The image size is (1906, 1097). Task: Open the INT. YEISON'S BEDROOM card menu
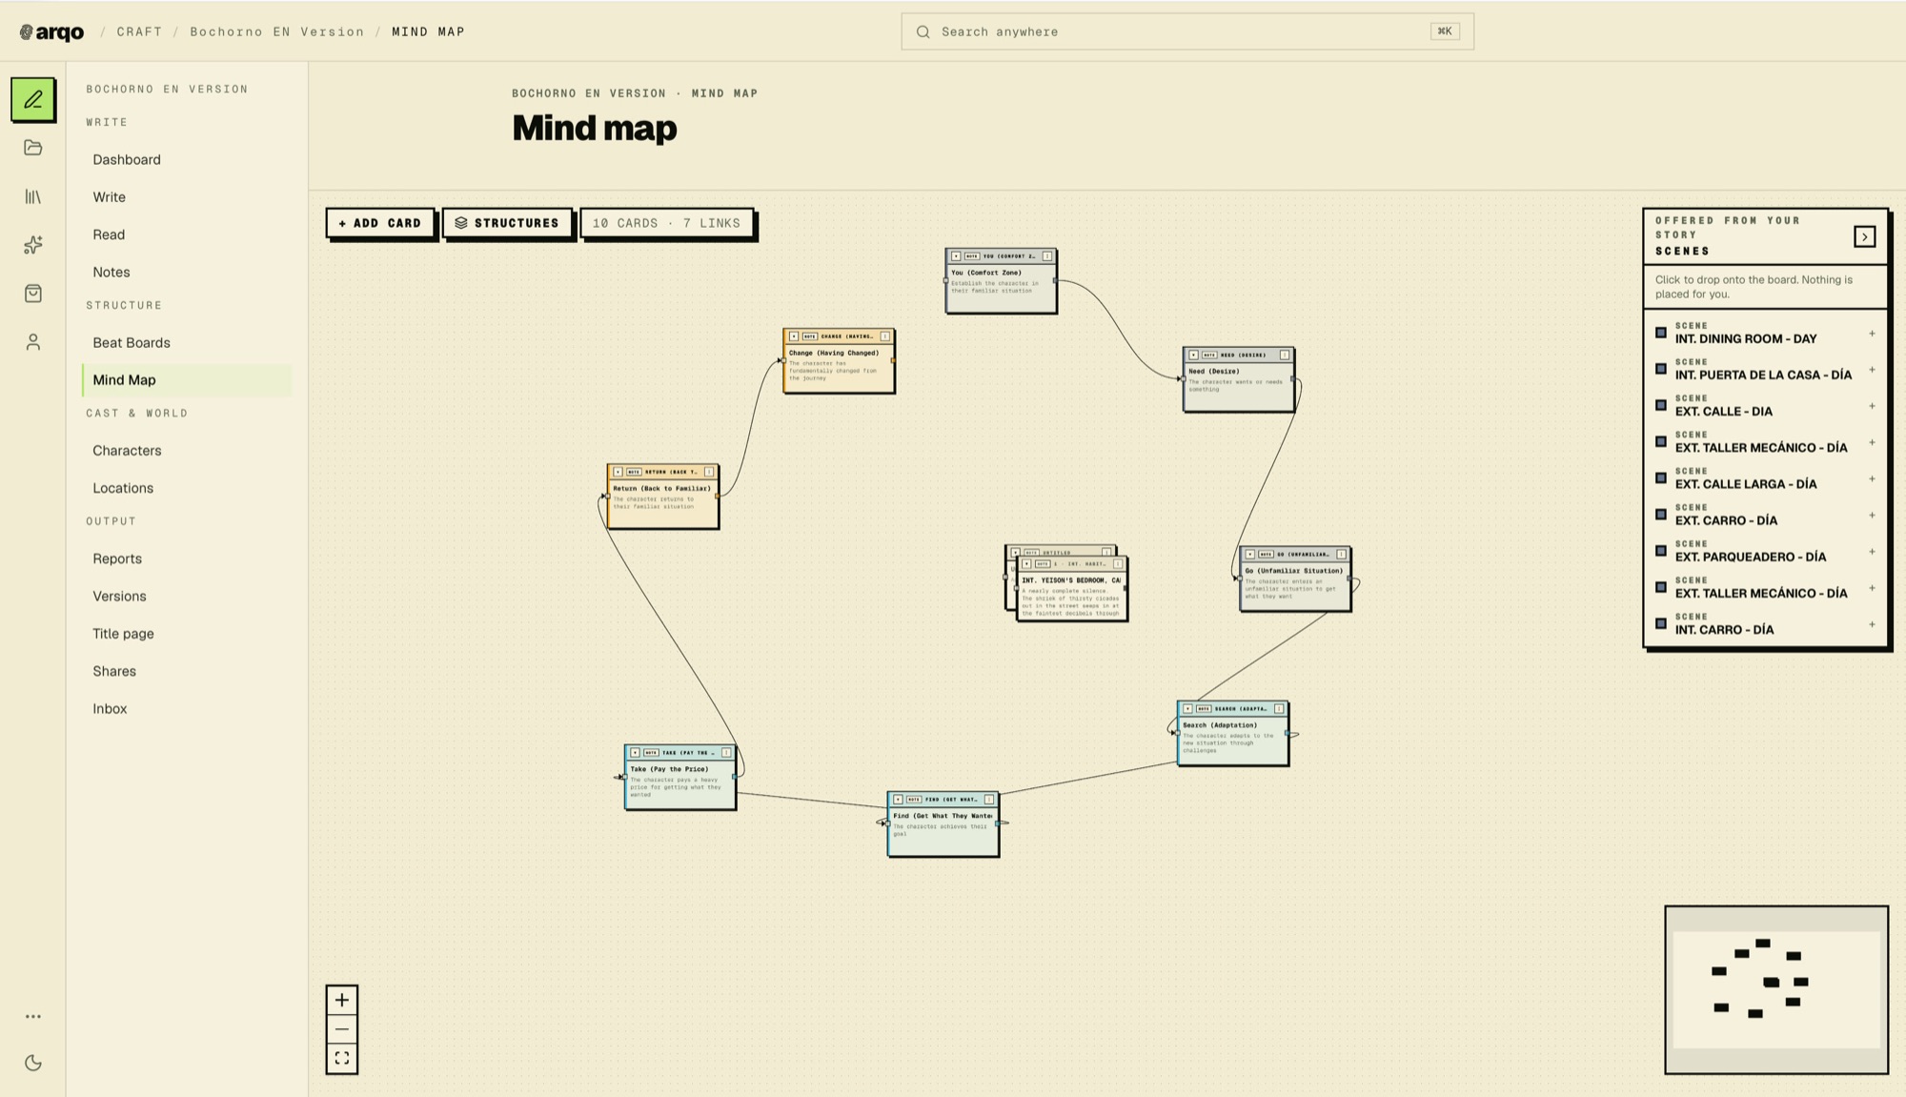click(1118, 563)
